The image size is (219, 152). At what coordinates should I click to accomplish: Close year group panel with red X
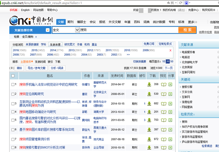pos(170,50)
